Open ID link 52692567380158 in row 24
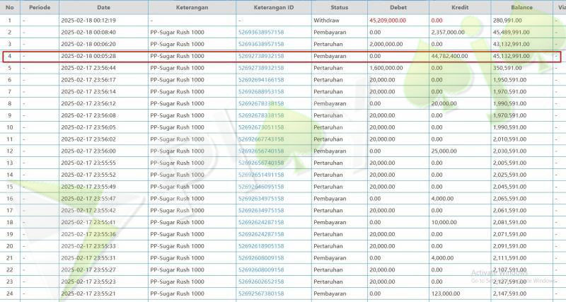566x302 pixels. pyautogui.click(x=261, y=294)
